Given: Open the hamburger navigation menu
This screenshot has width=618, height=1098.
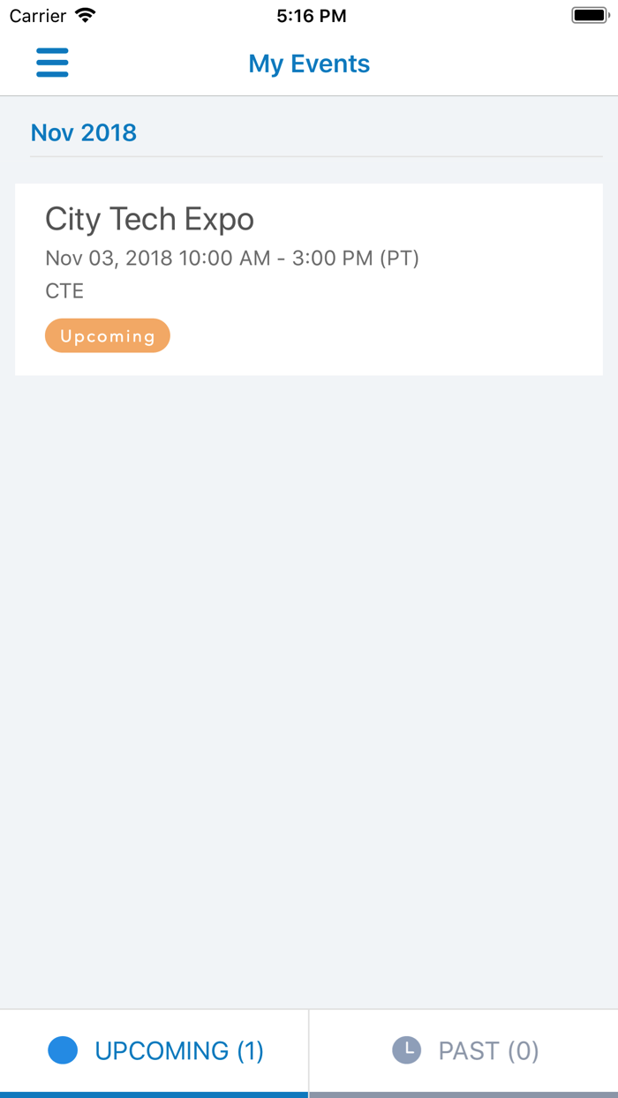Looking at the screenshot, I should [52, 63].
